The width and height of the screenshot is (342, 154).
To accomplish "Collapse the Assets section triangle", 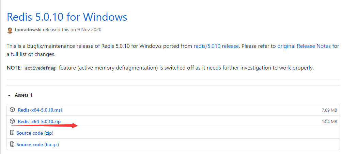I will 9,95.
